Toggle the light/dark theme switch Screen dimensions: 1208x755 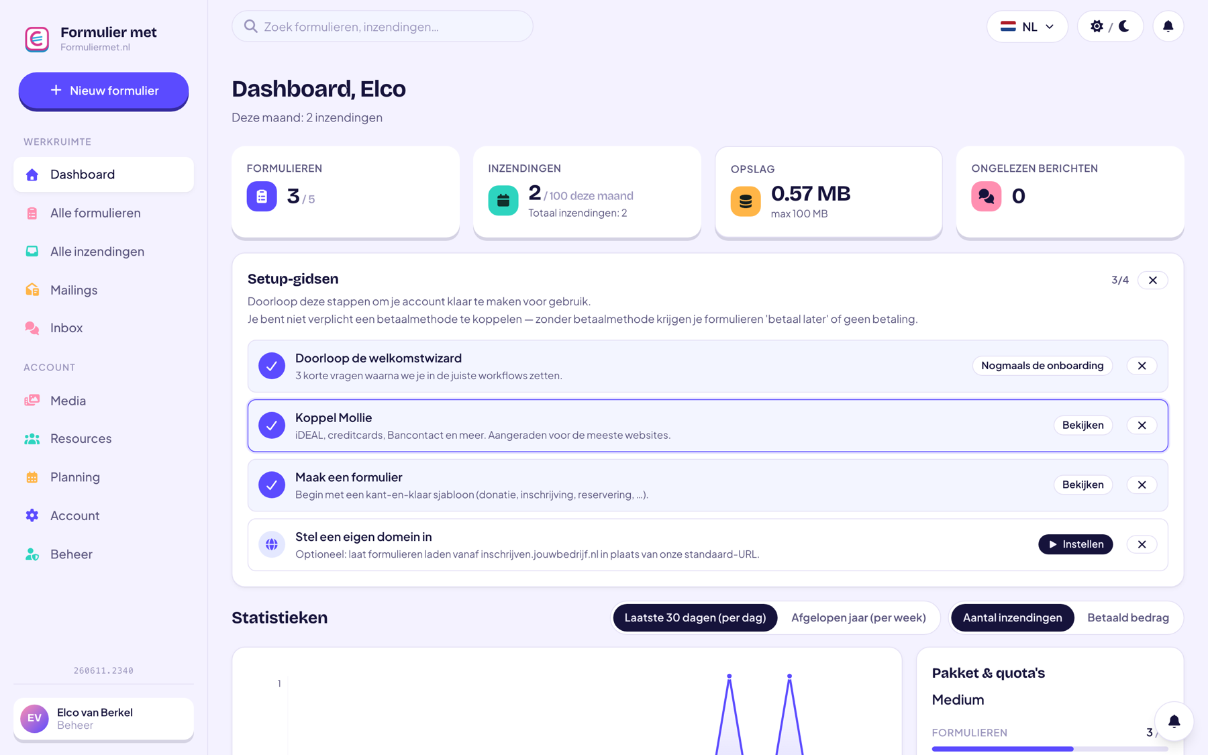click(x=1110, y=26)
